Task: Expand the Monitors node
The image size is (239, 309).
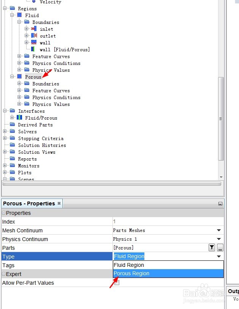Action: [x=5, y=166]
